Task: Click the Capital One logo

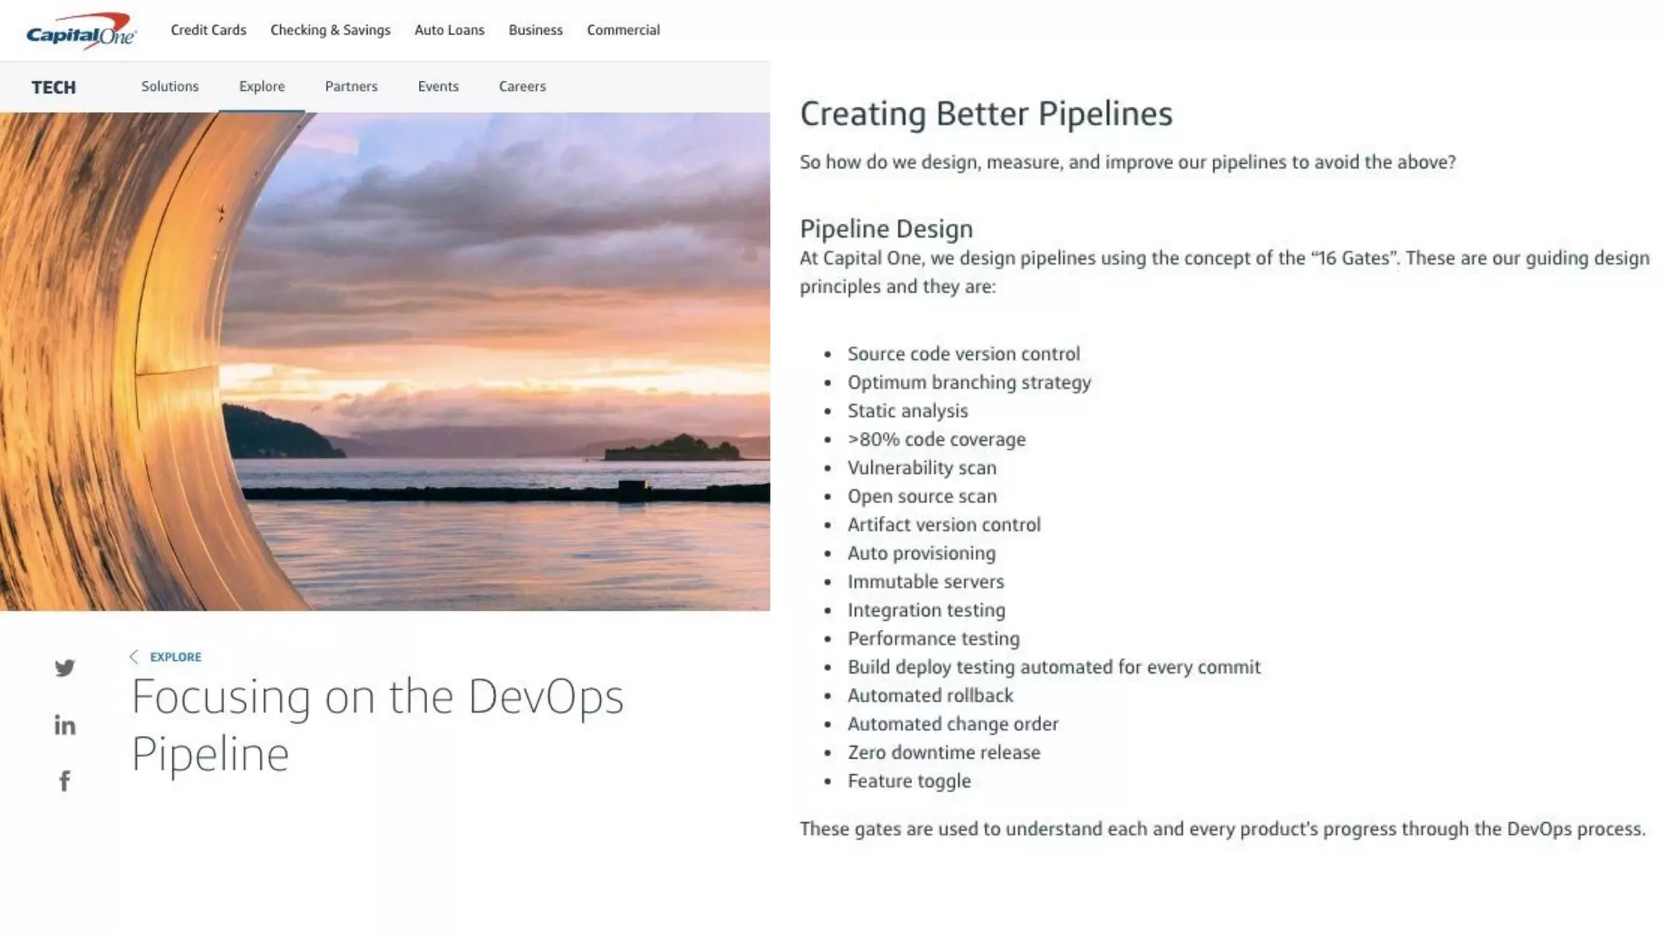Action: (80, 31)
